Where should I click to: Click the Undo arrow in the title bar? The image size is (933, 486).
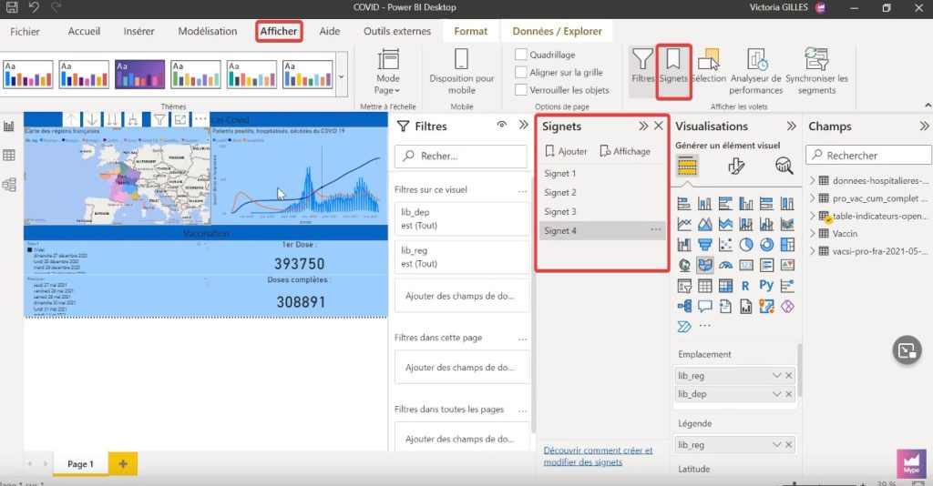34,7
